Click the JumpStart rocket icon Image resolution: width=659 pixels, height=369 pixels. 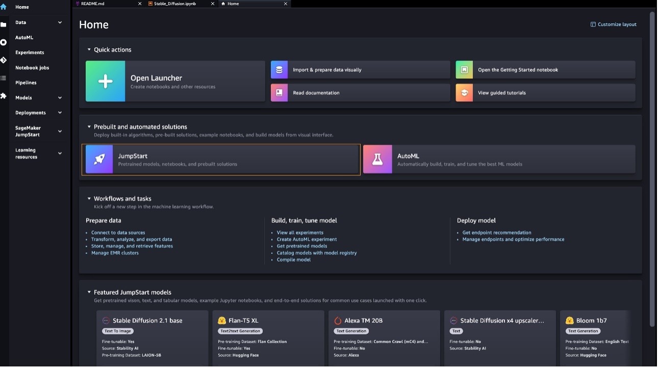click(x=99, y=160)
